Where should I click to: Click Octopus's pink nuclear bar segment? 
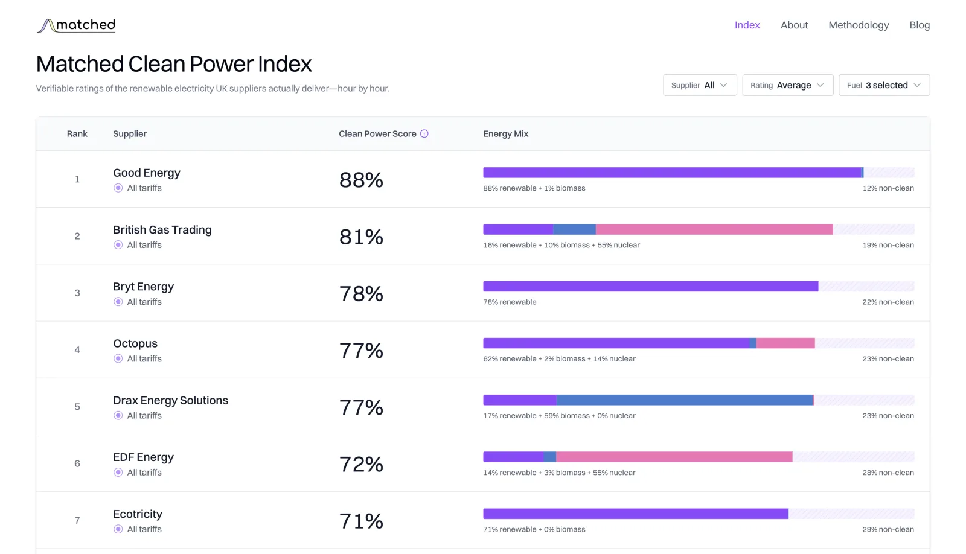785,343
